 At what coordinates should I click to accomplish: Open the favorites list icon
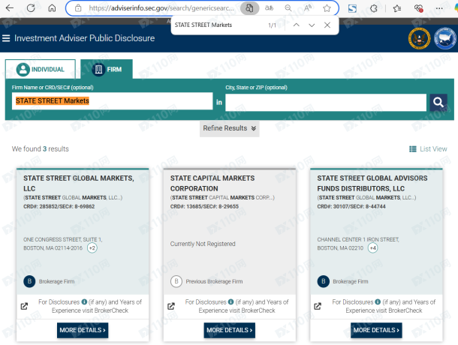[x=396, y=8]
